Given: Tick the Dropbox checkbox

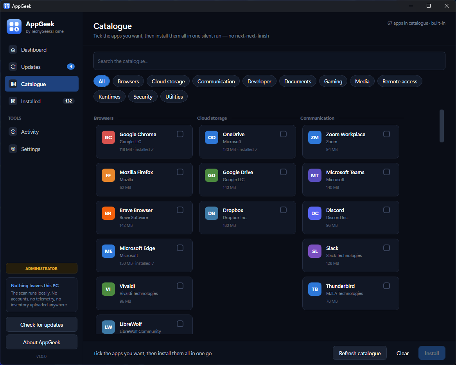Looking at the screenshot, I should pos(283,210).
